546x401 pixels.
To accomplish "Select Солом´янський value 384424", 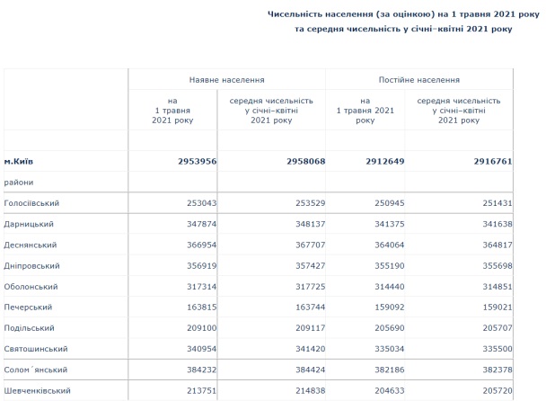I will coord(310,370).
